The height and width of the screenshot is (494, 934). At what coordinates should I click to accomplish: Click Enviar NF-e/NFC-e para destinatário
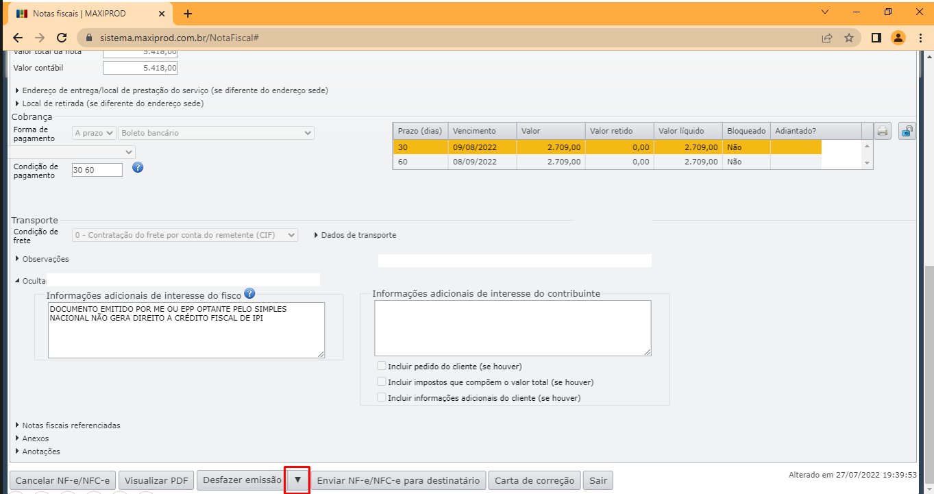(399, 480)
